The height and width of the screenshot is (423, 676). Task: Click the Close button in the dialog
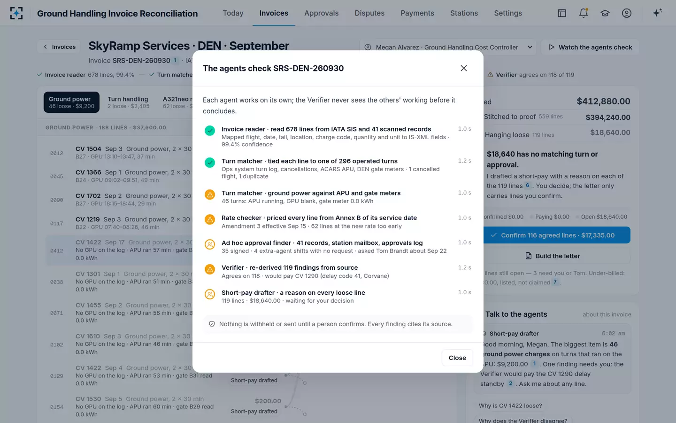tap(457, 358)
